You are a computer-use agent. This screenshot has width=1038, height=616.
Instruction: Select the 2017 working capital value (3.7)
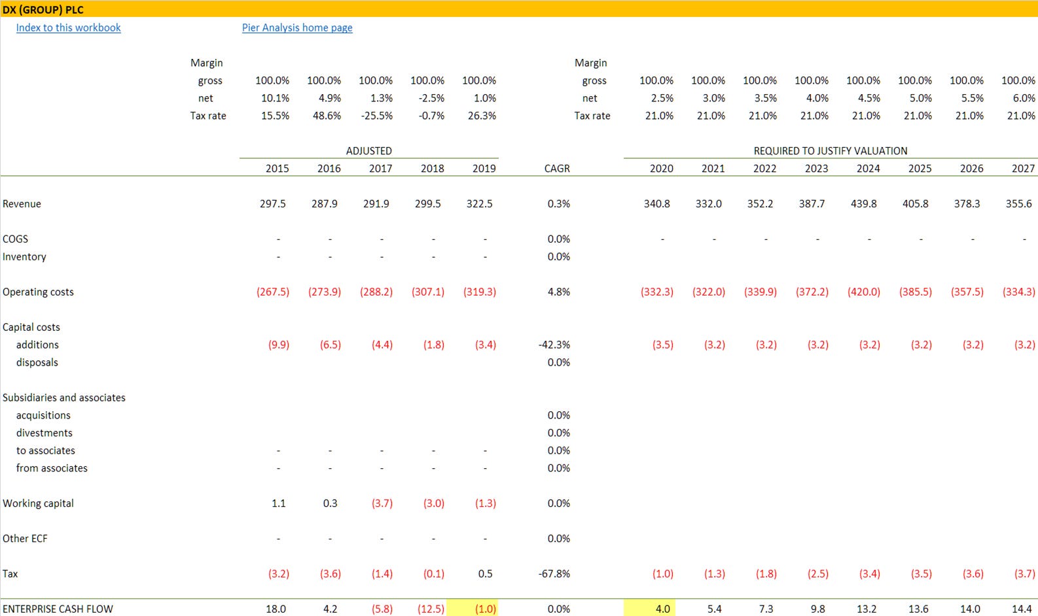382,504
